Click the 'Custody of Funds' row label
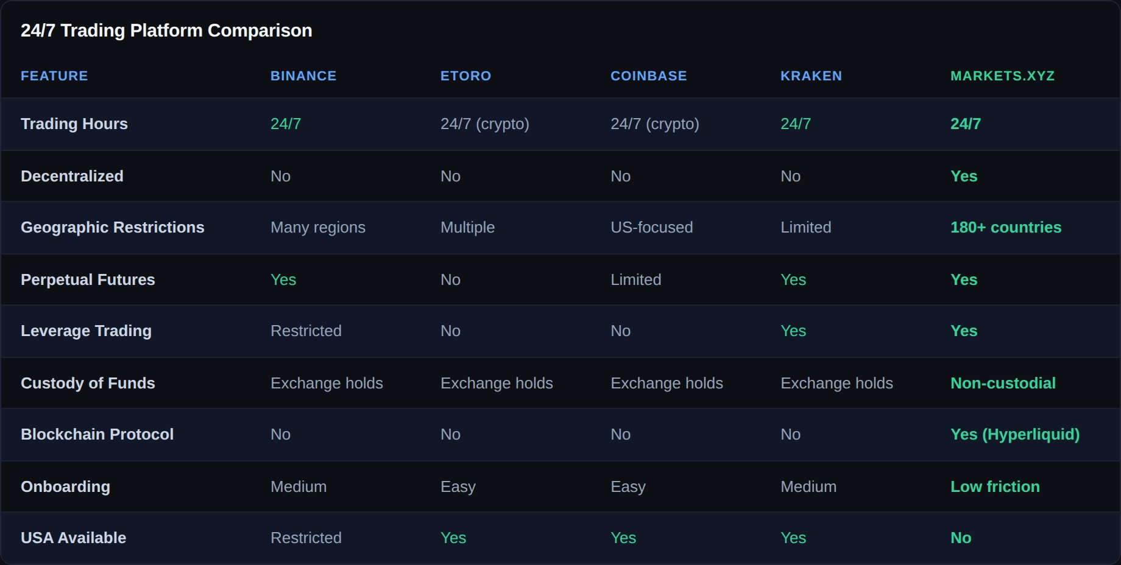Image resolution: width=1121 pixels, height=565 pixels. 88,383
